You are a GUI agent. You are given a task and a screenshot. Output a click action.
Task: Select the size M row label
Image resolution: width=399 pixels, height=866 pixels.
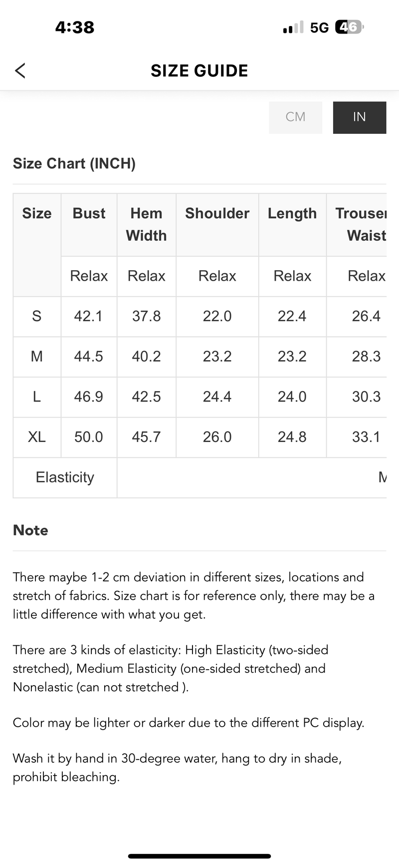37,357
